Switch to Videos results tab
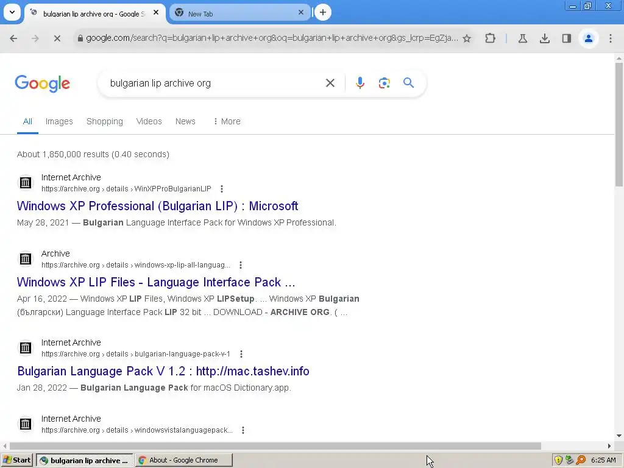The image size is (624, 468). click(149, 121)
